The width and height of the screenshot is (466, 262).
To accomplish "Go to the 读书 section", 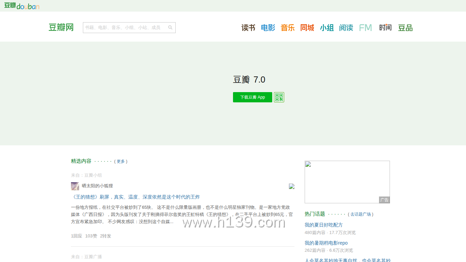I will (248, 28).
